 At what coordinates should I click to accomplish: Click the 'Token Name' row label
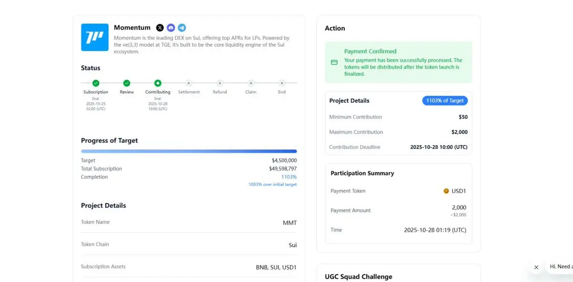click(95, 222)
